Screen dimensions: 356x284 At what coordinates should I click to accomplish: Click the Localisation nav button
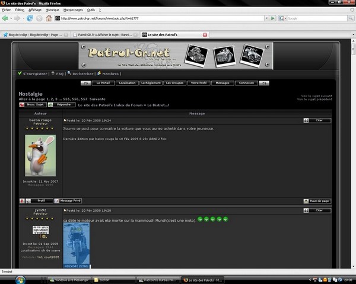(127, 83)
